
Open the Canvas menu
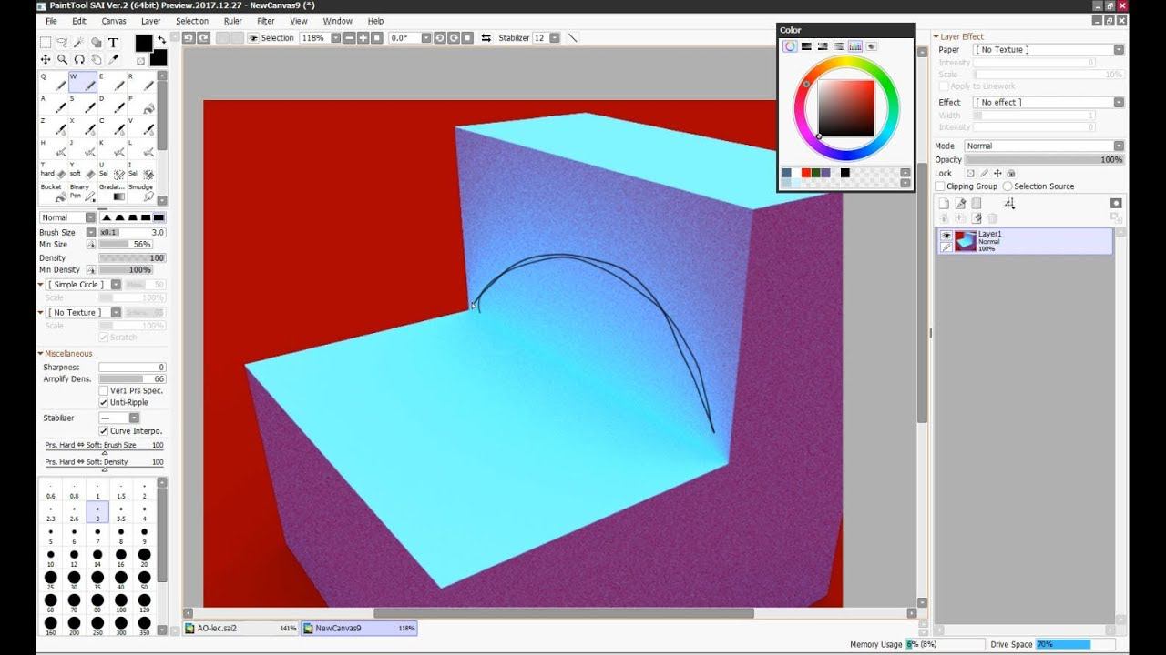[x=114, y=21]
